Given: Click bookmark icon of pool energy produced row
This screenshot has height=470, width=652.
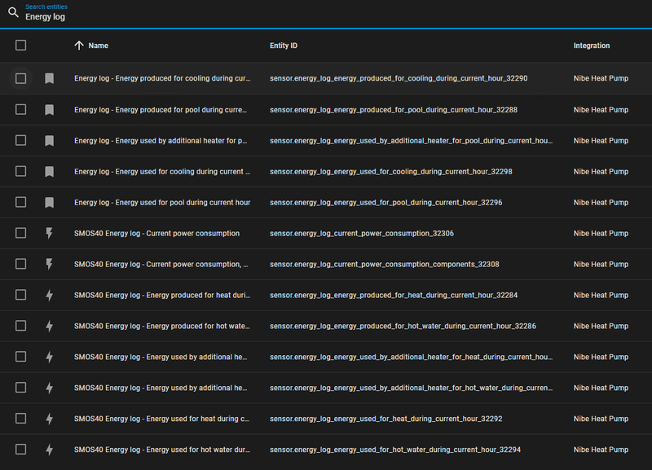Looking at the screenshot, I should (50, 110).
